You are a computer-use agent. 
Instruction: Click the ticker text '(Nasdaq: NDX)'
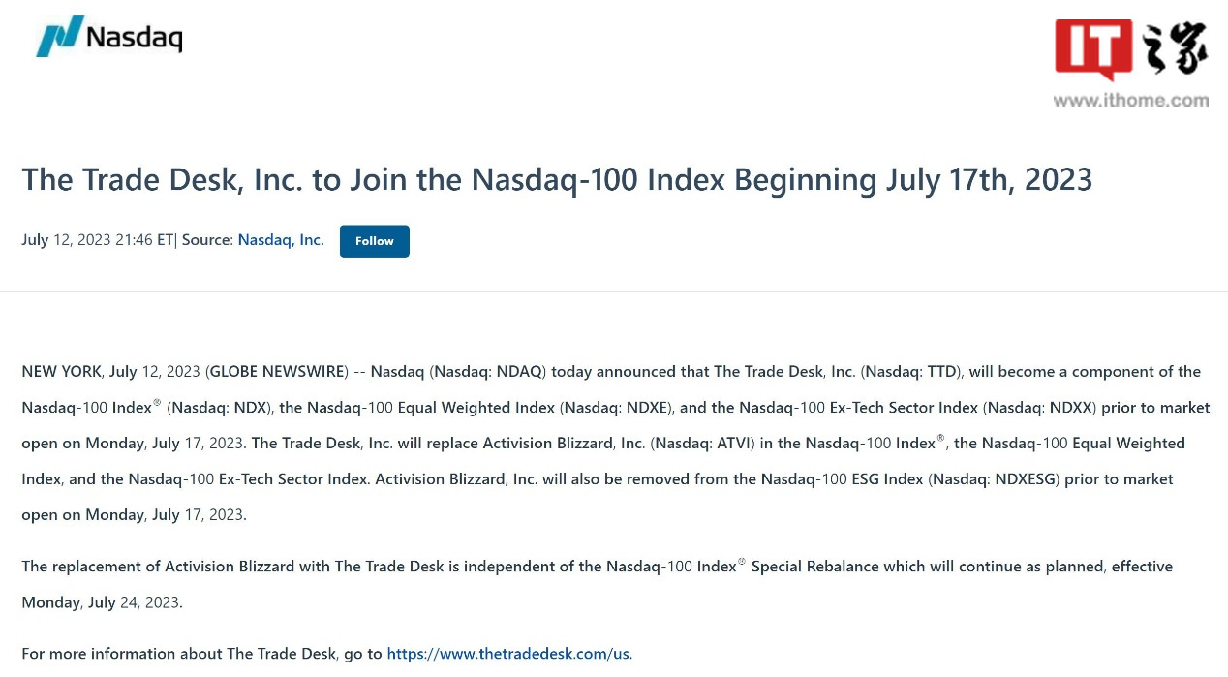point(219,408)
